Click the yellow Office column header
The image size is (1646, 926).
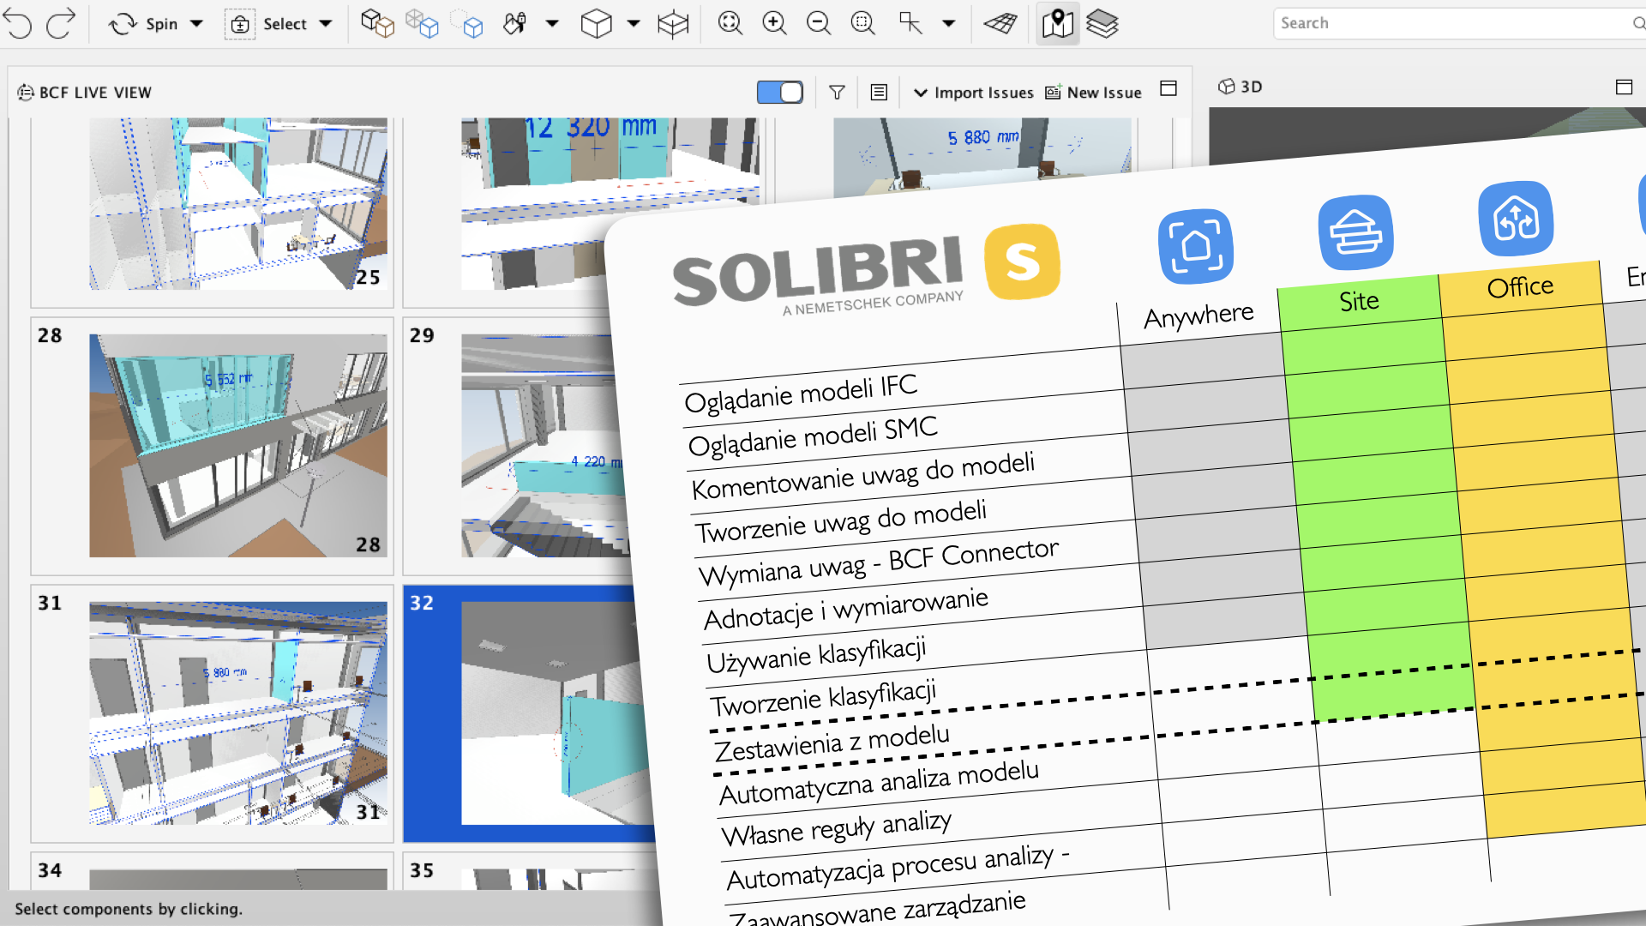pyautogui.click(x=1521, y=287)
